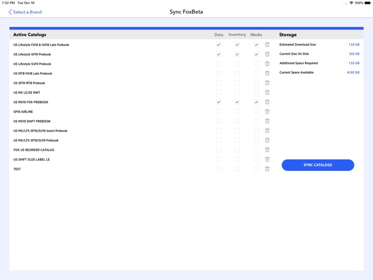
Task: Click Estimated Download Size value 1.53 GB
Action: click(354, 44)
